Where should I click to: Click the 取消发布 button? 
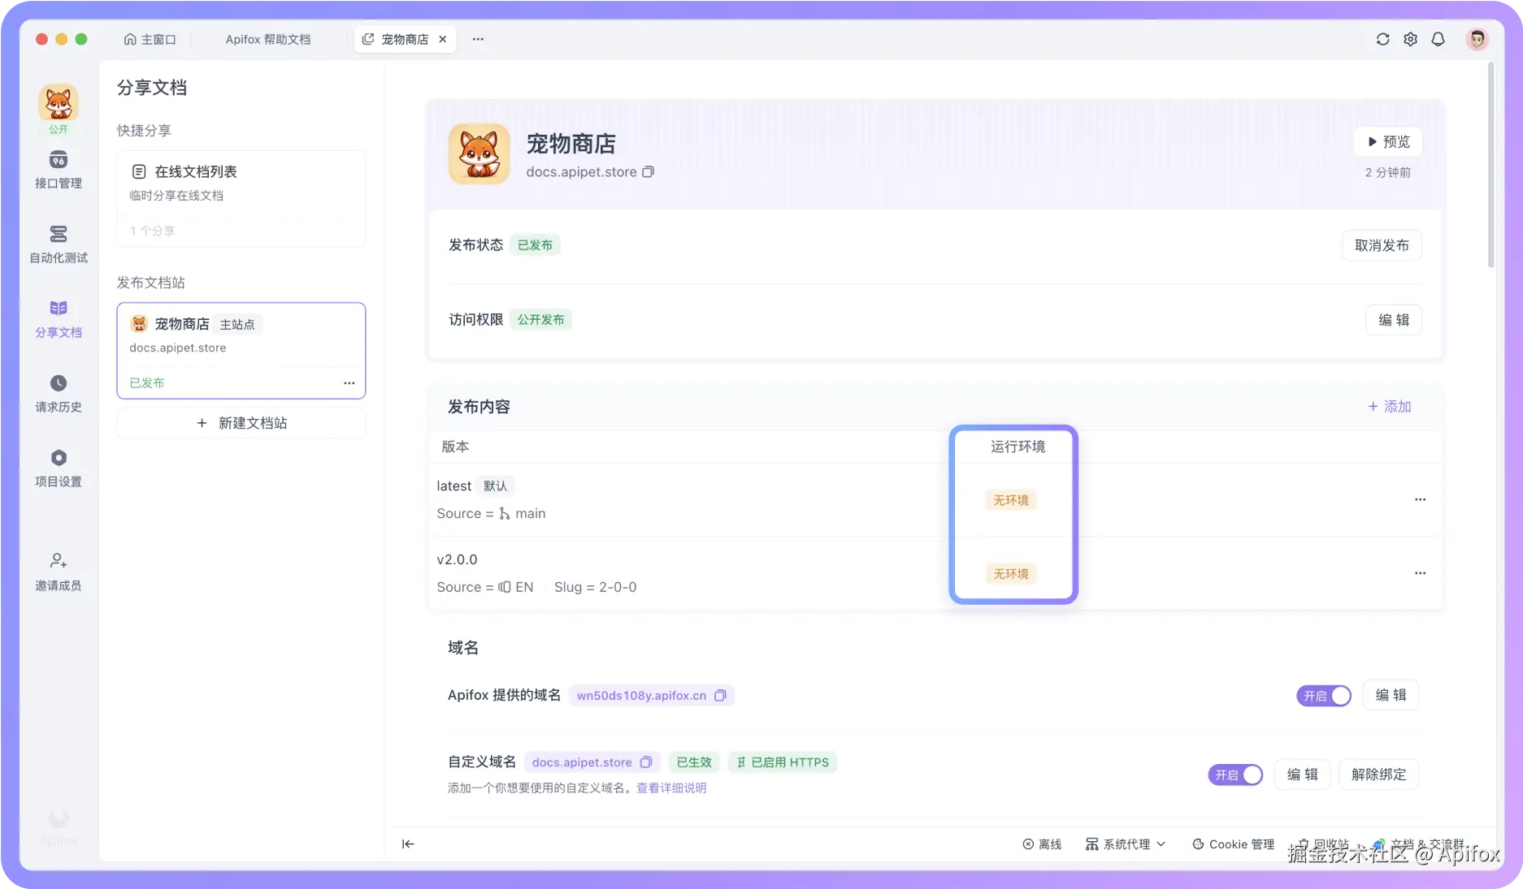tap(1382, 246)
